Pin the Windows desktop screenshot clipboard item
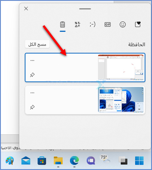Viewport: 152px width, 170px height. coord(32,107)
